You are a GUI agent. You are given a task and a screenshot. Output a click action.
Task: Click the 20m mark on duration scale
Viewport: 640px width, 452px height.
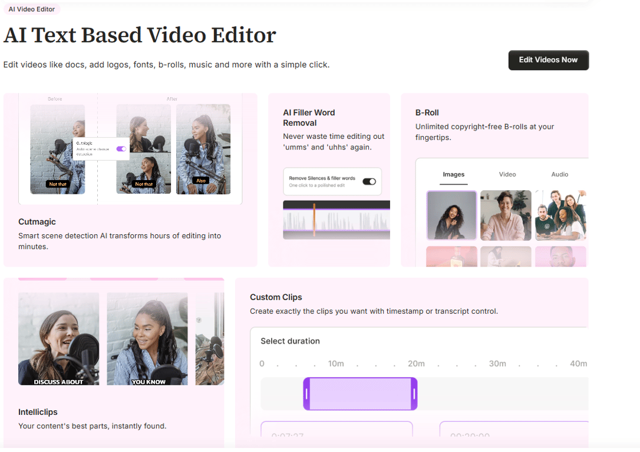tap(416, 364)
